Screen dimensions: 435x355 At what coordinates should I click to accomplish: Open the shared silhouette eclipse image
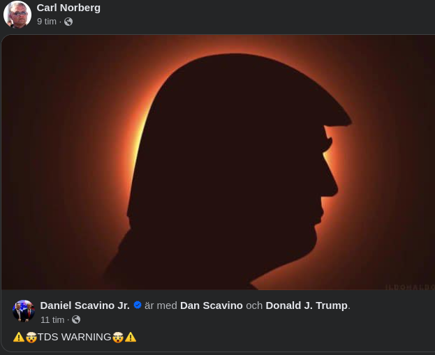point(218,162)
